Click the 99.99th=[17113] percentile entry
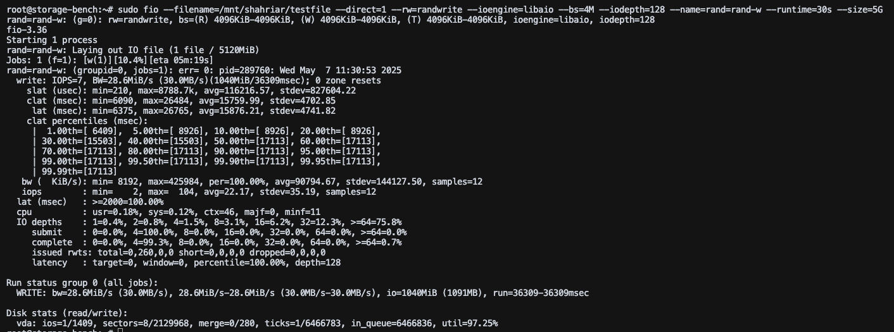The height and width of the screenshot is (332, 894). pos(79,172)
